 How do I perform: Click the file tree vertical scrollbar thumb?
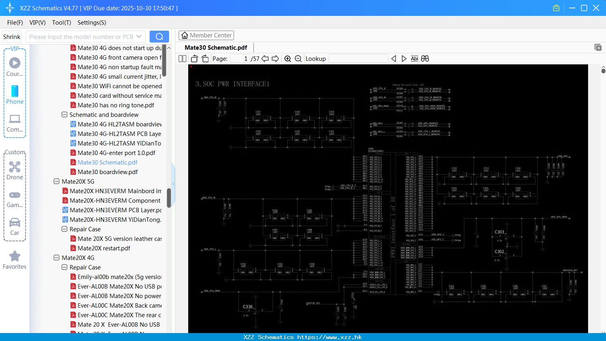[x=169, y=198]
